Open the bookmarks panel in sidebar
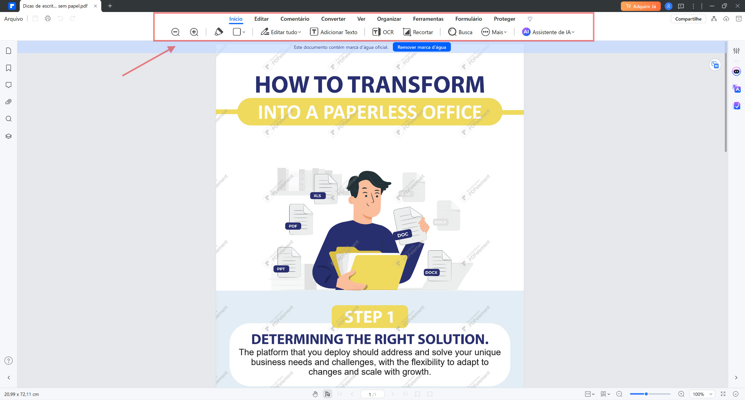745x400 pixels. 9,68
